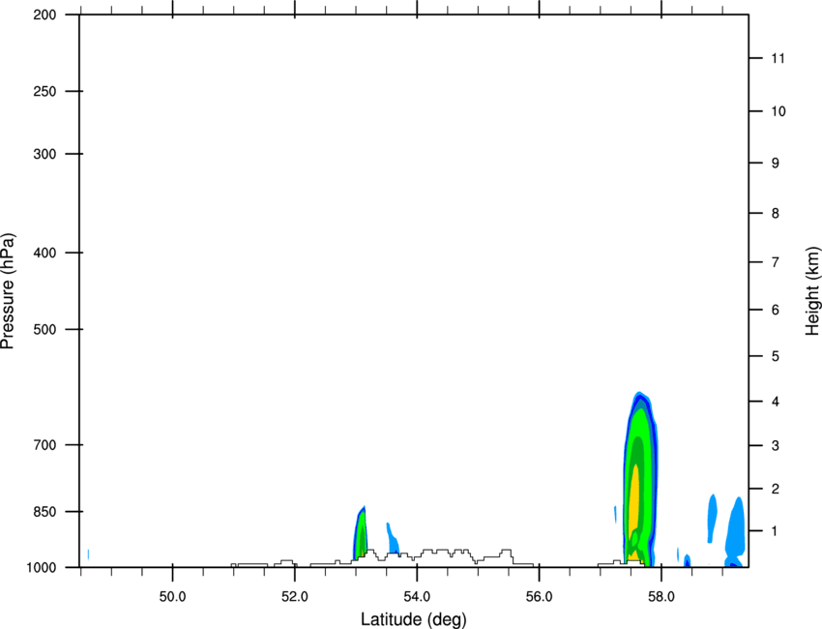Click the 11 km height label
This screenshot has height=629, width=822.
pos(778,58)
